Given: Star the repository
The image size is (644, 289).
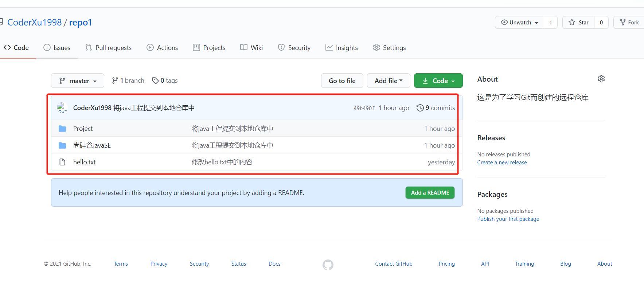Looking at the screenshot, I should tap(578, 23).
